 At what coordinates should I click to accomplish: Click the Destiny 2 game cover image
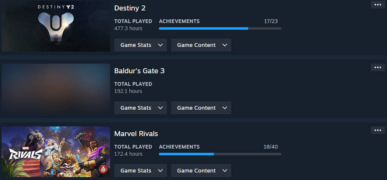pyautogui.click(x=56, y=26)
